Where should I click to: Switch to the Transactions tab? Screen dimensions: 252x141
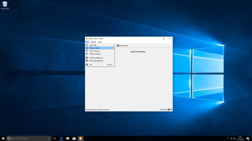[123, 46]
